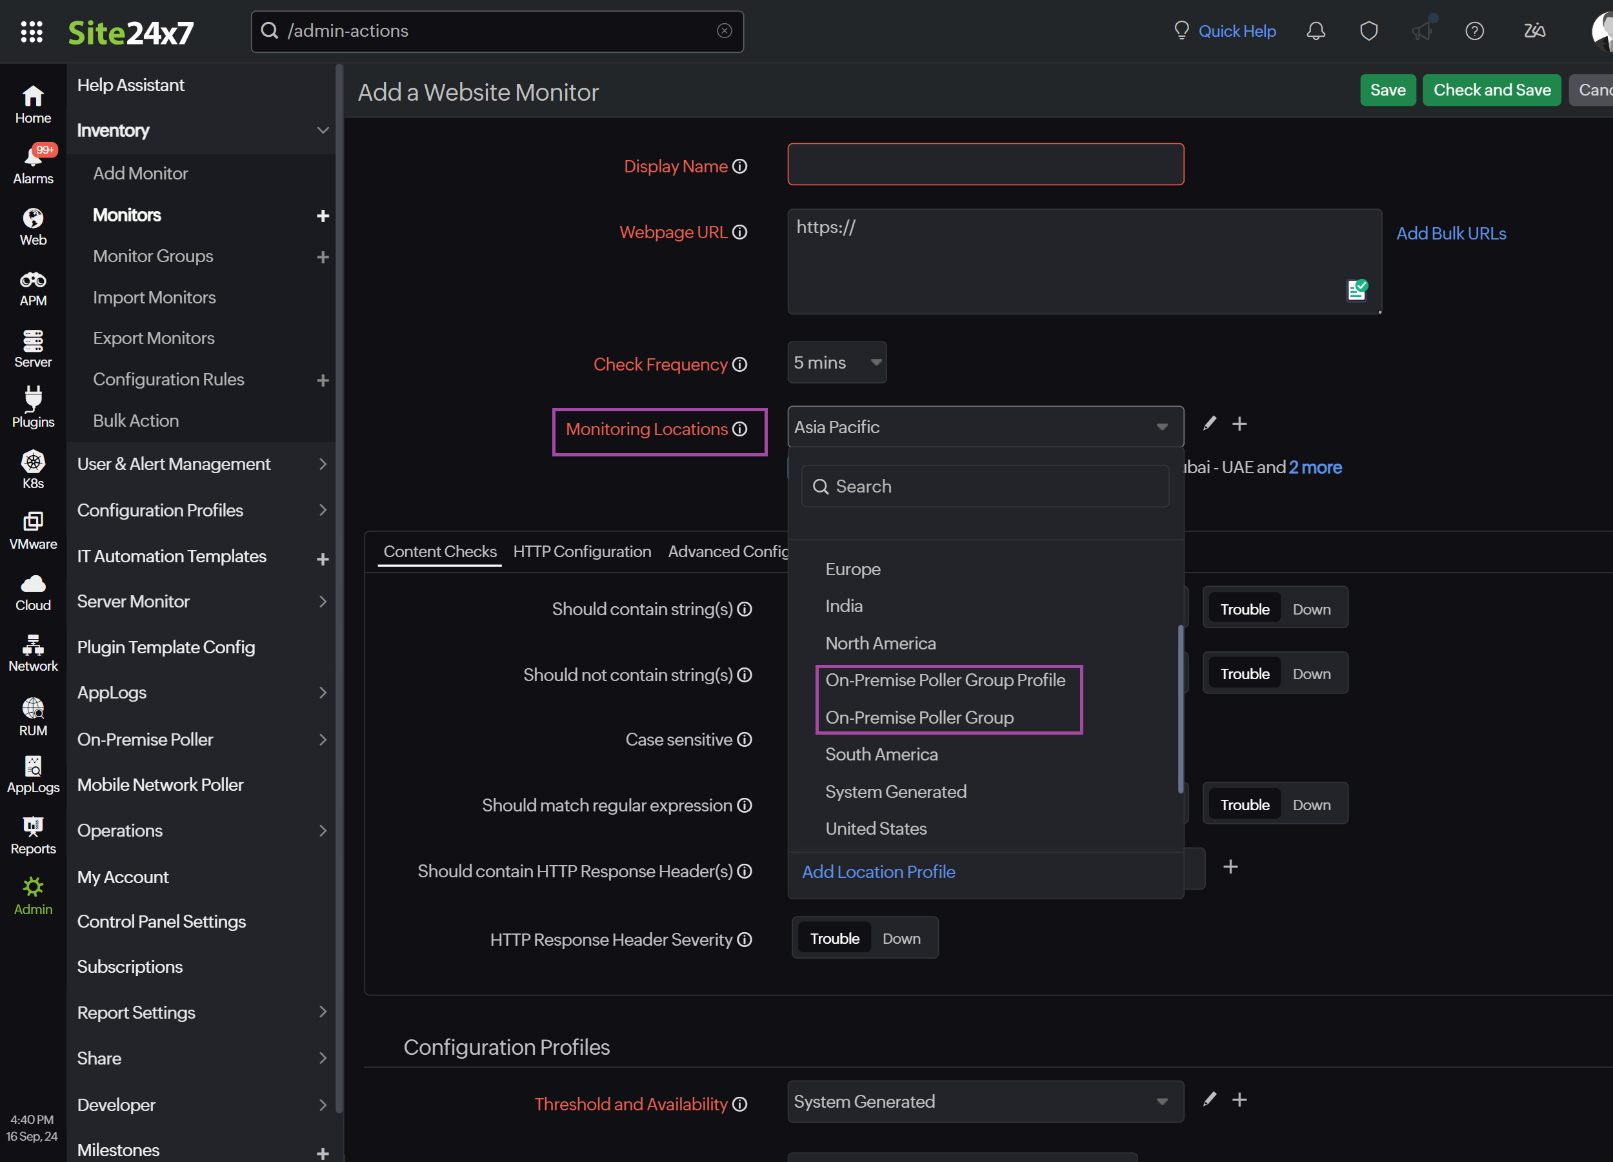Open Add Bulk URLs link
Screen dimensions: 1613x1162
click(x=1451, y=232)
